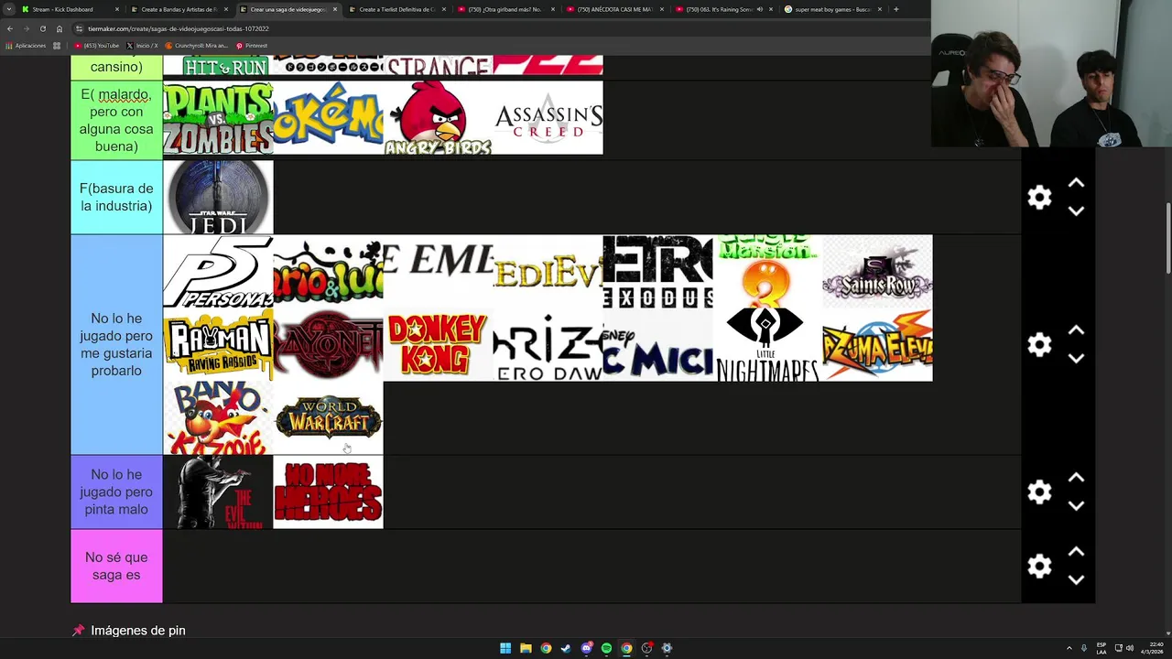Viewport: 1172px width, 659px height.
Task: Open settings gear for 'pinta malo' row
Action: coord(1039,492)
